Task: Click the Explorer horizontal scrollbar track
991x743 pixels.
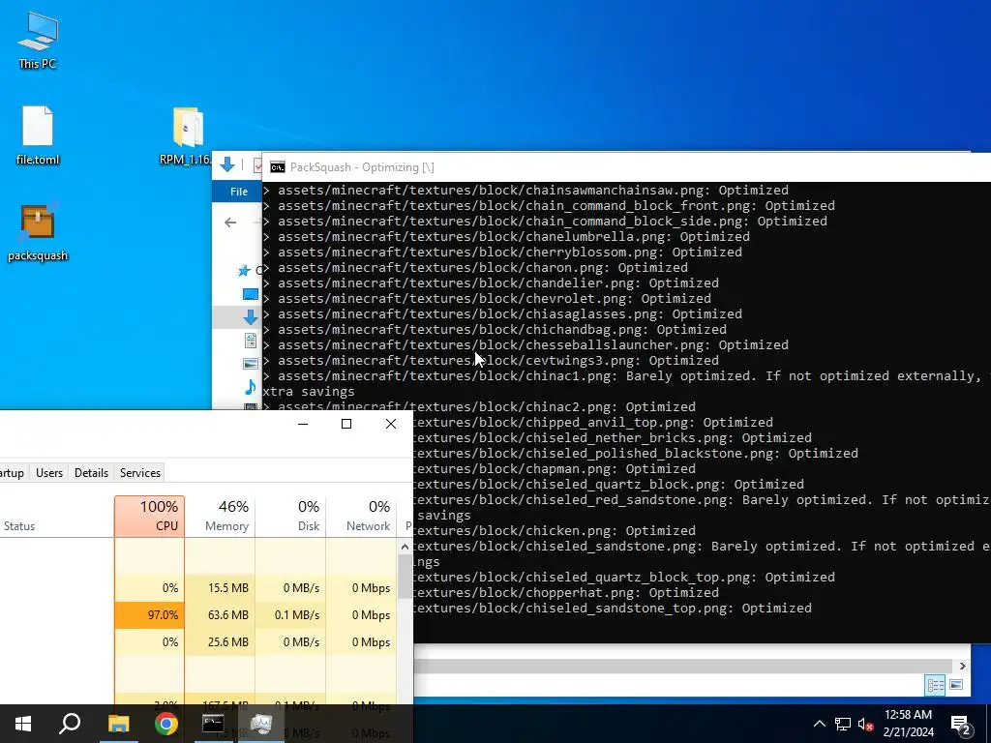Action: coord(683,666)
